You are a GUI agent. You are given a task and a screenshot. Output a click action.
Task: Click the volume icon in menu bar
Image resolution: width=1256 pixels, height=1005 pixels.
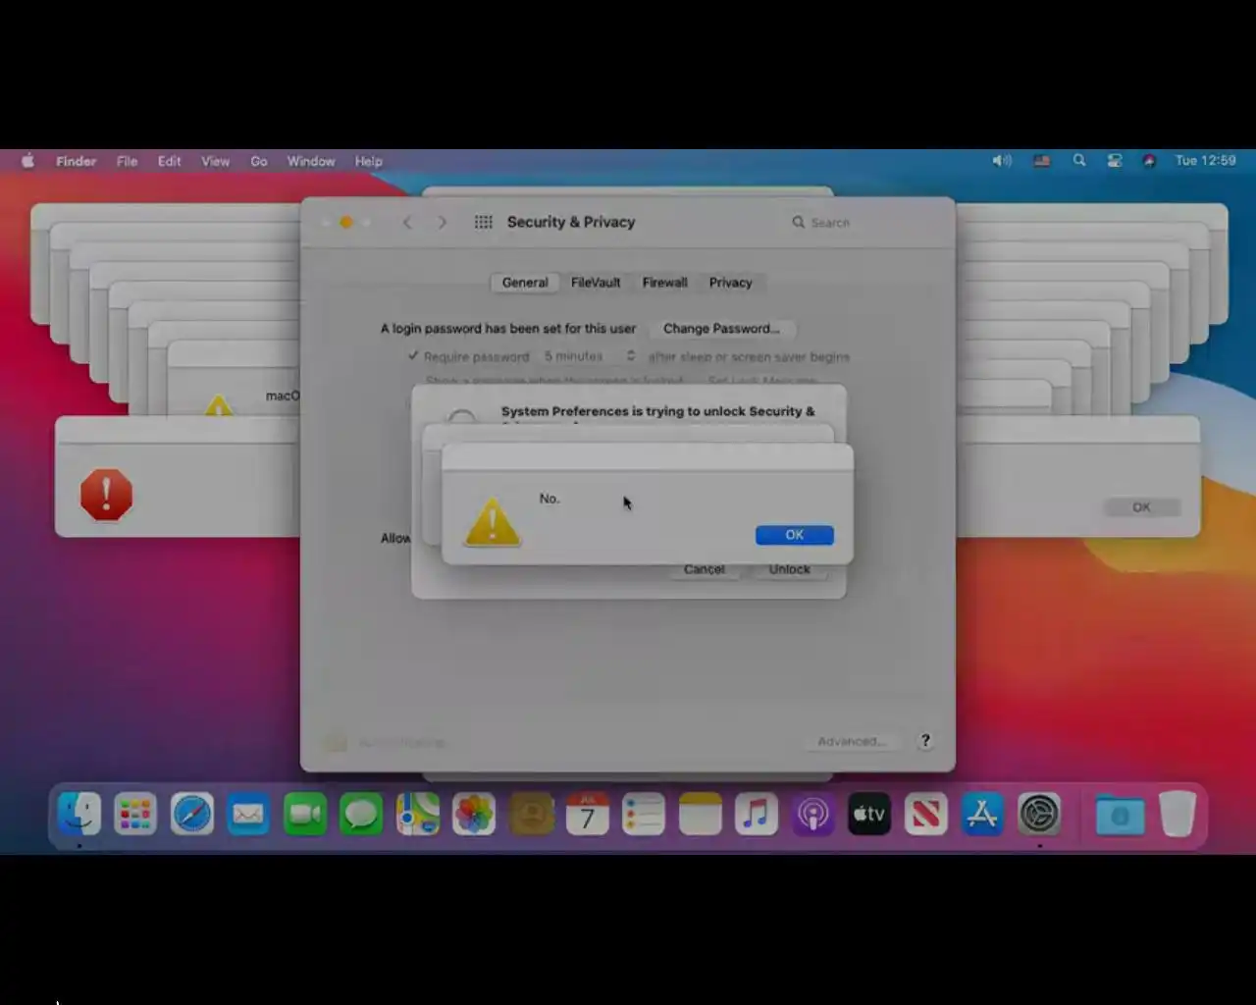click(1001, 161)
